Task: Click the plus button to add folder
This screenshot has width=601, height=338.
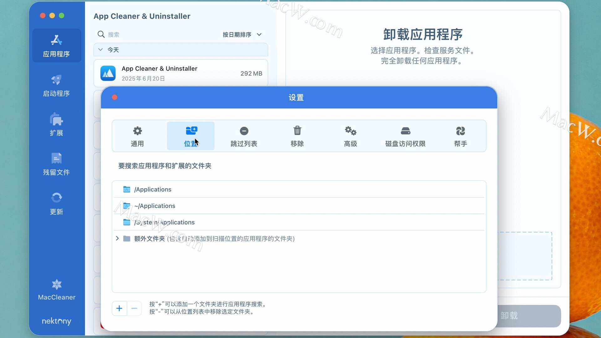Action: click(119, 309)
